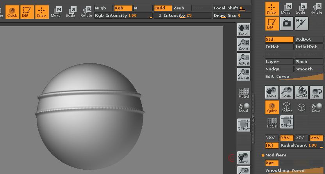Select the StdDot brush
This screenshot has height=174, width=325.
coord(309,39)
